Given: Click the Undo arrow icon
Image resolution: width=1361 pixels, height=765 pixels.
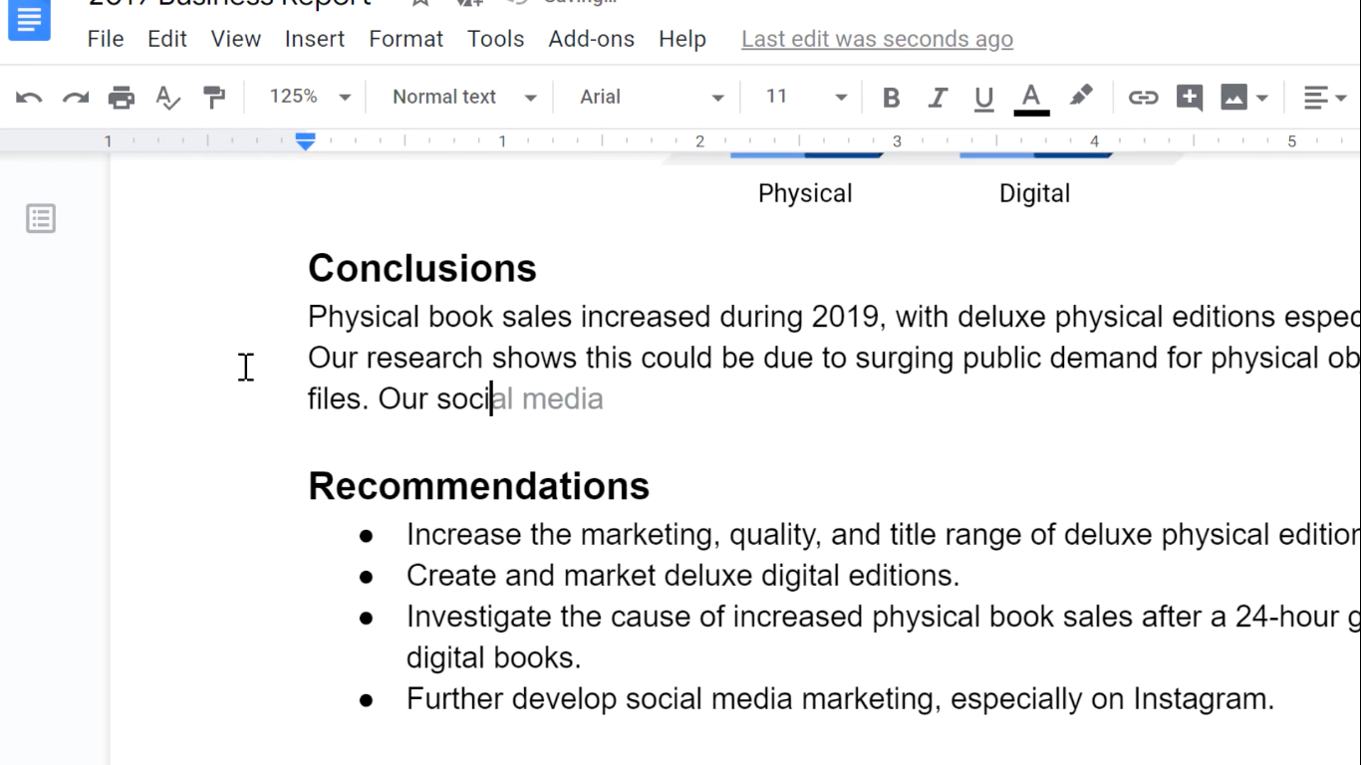Looking at the screenshot, I should point(29,98).
